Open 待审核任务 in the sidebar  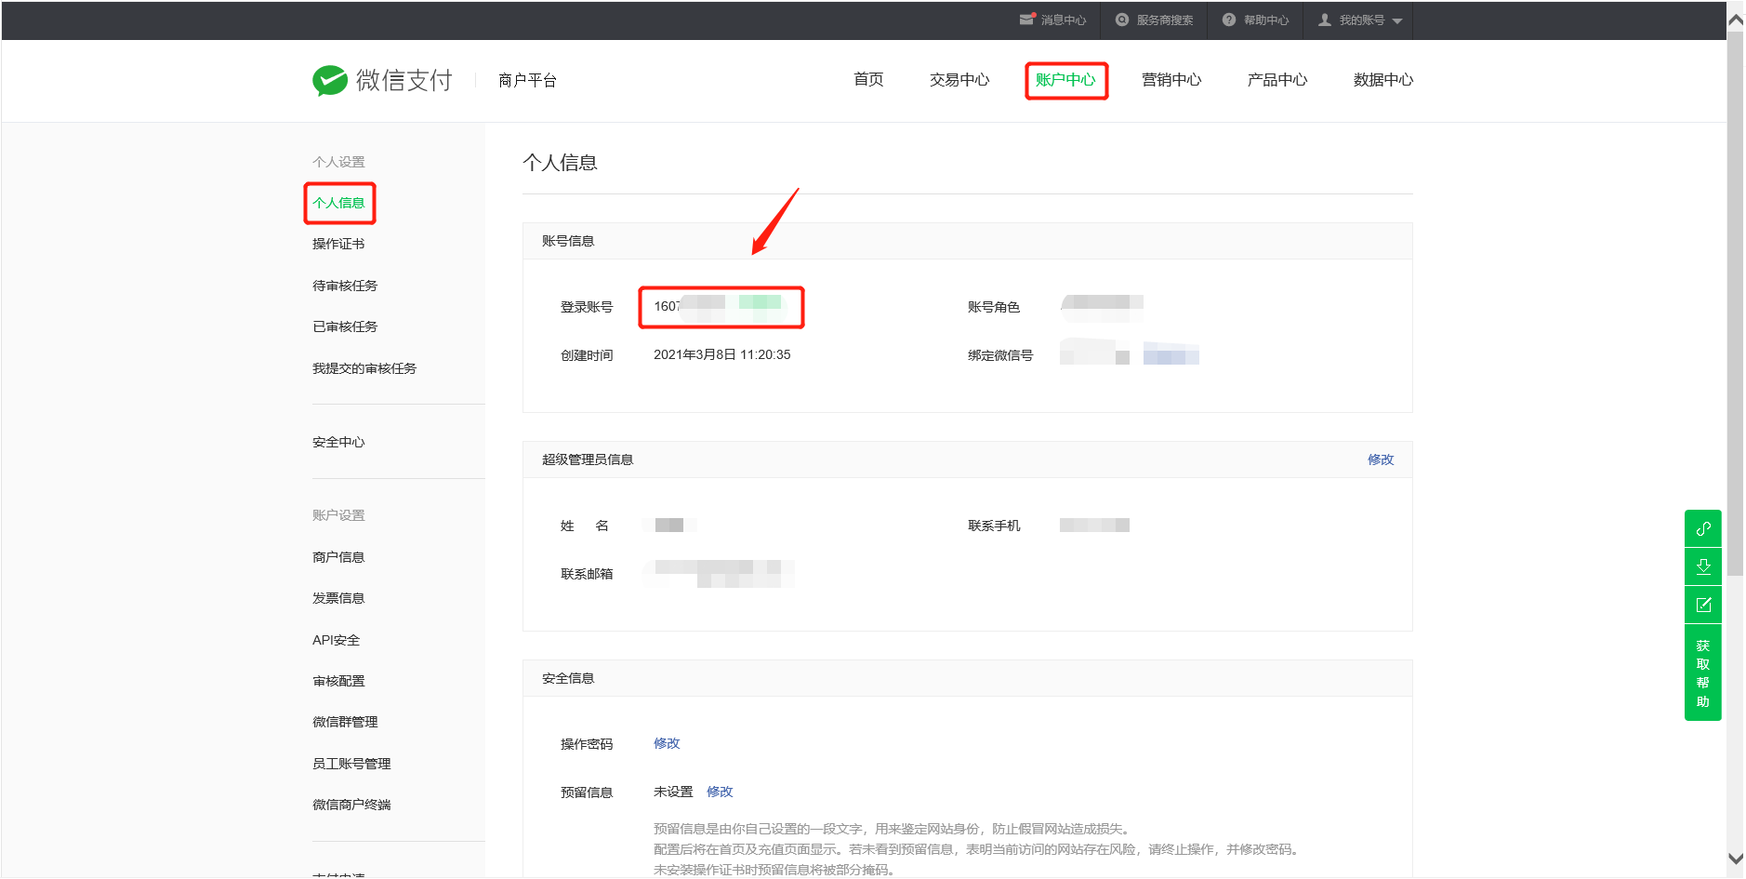click(x=345, y=286)
